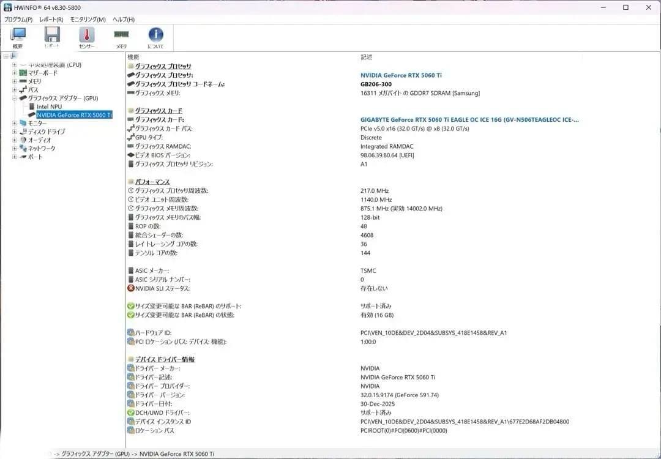The height and width of the screenshot is (459, 661).
Task: Click the 98.06.39.80.64 [UEFI] BIOS value
Action: coord(387,155)
